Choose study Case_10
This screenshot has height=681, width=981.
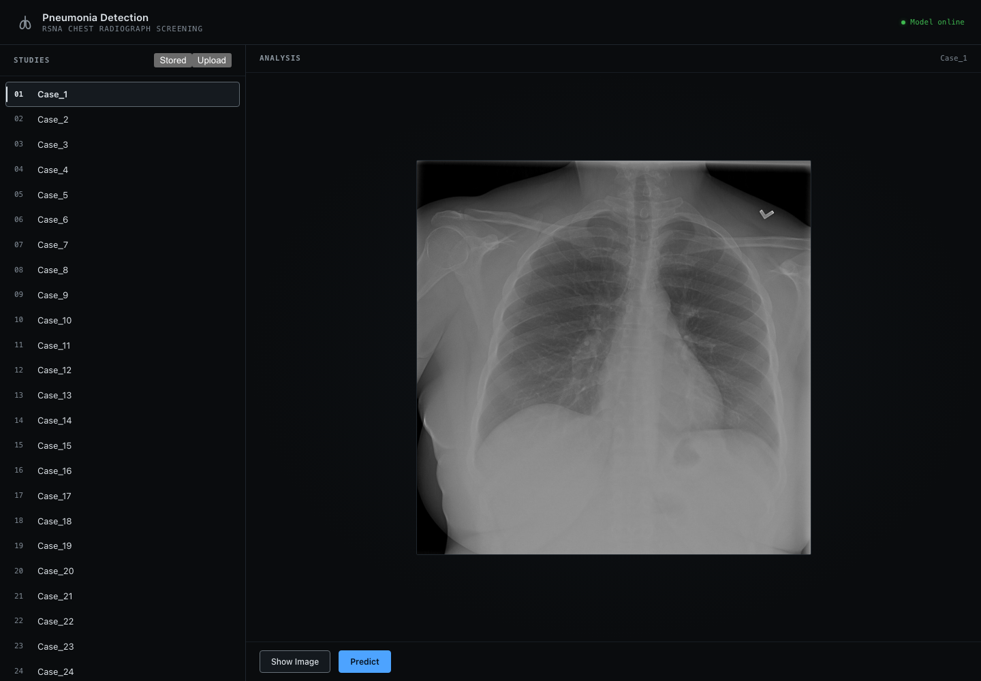pos(123,321)
